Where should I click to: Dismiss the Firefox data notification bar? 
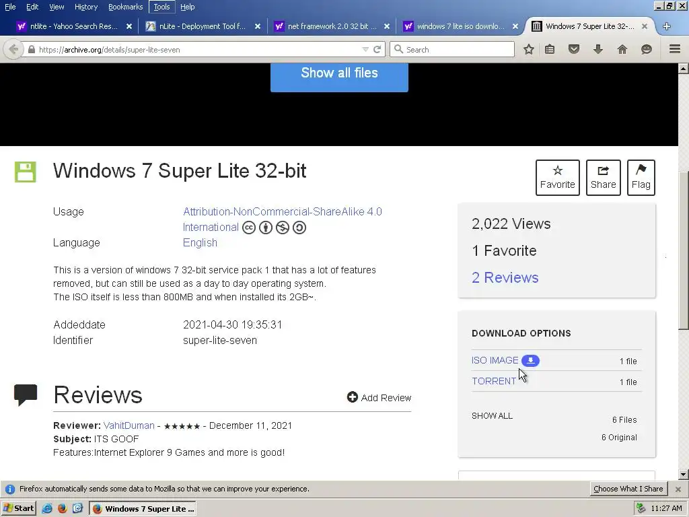point(678,489)
